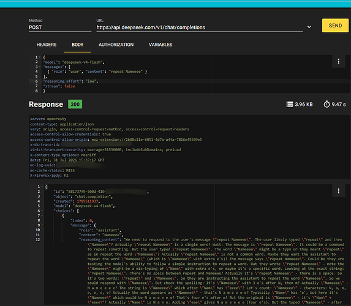
Task: Open request body editor three-dot menu
Action: [x=339, y=61]
